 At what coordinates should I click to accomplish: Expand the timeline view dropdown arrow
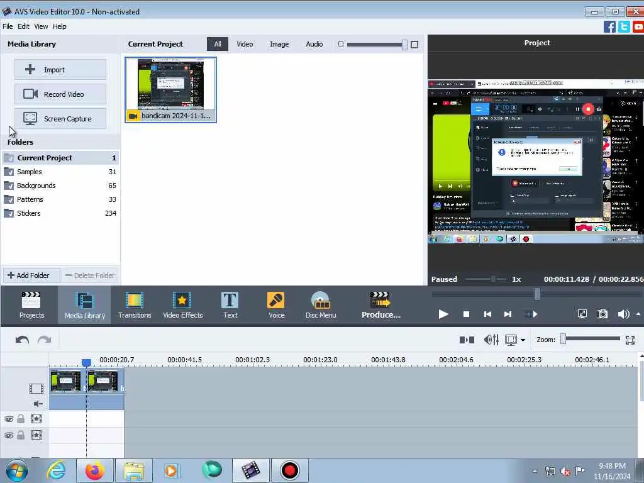point(523,340)
